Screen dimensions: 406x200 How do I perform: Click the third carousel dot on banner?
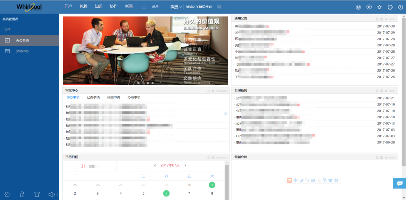tap(148, 83)
